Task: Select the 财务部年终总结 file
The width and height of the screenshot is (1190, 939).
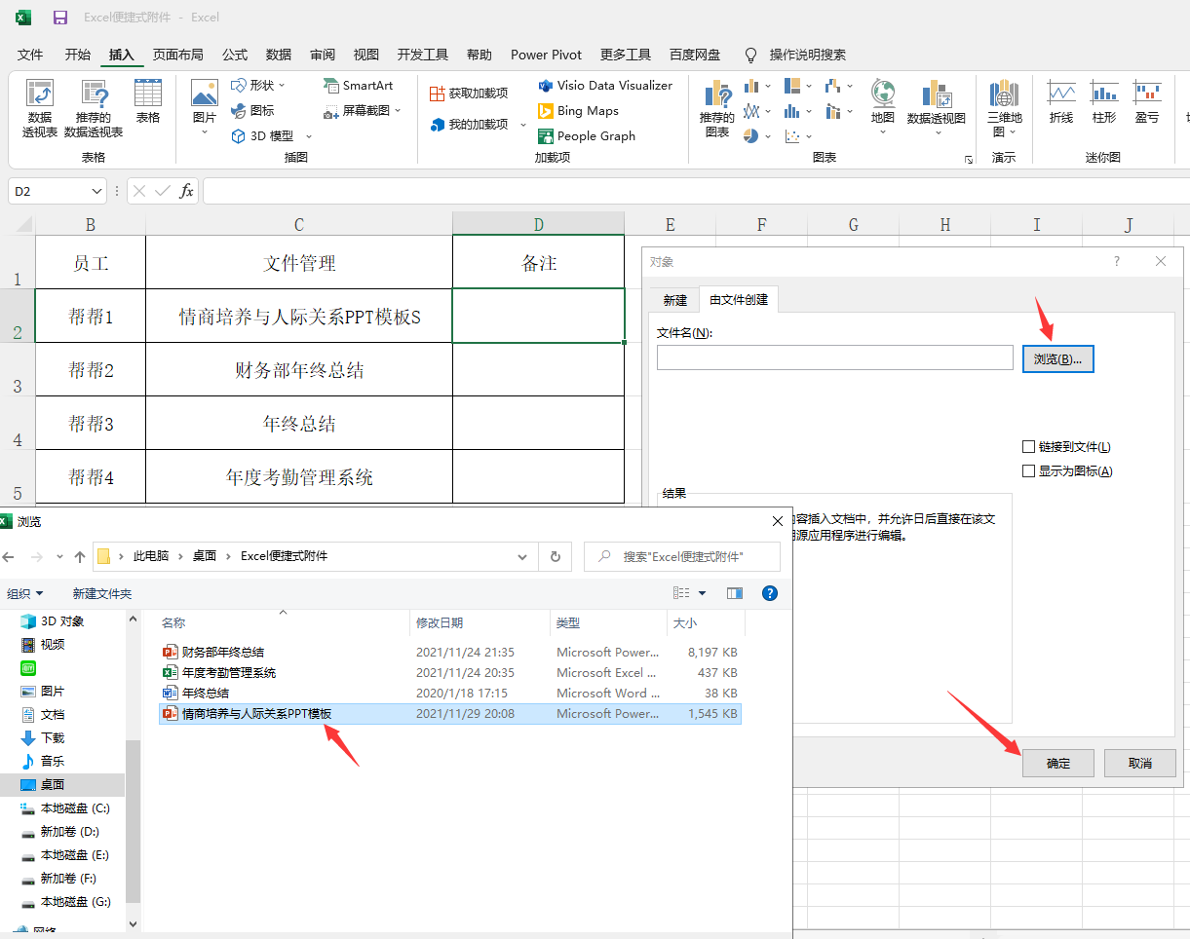Action: click(451, 653)
